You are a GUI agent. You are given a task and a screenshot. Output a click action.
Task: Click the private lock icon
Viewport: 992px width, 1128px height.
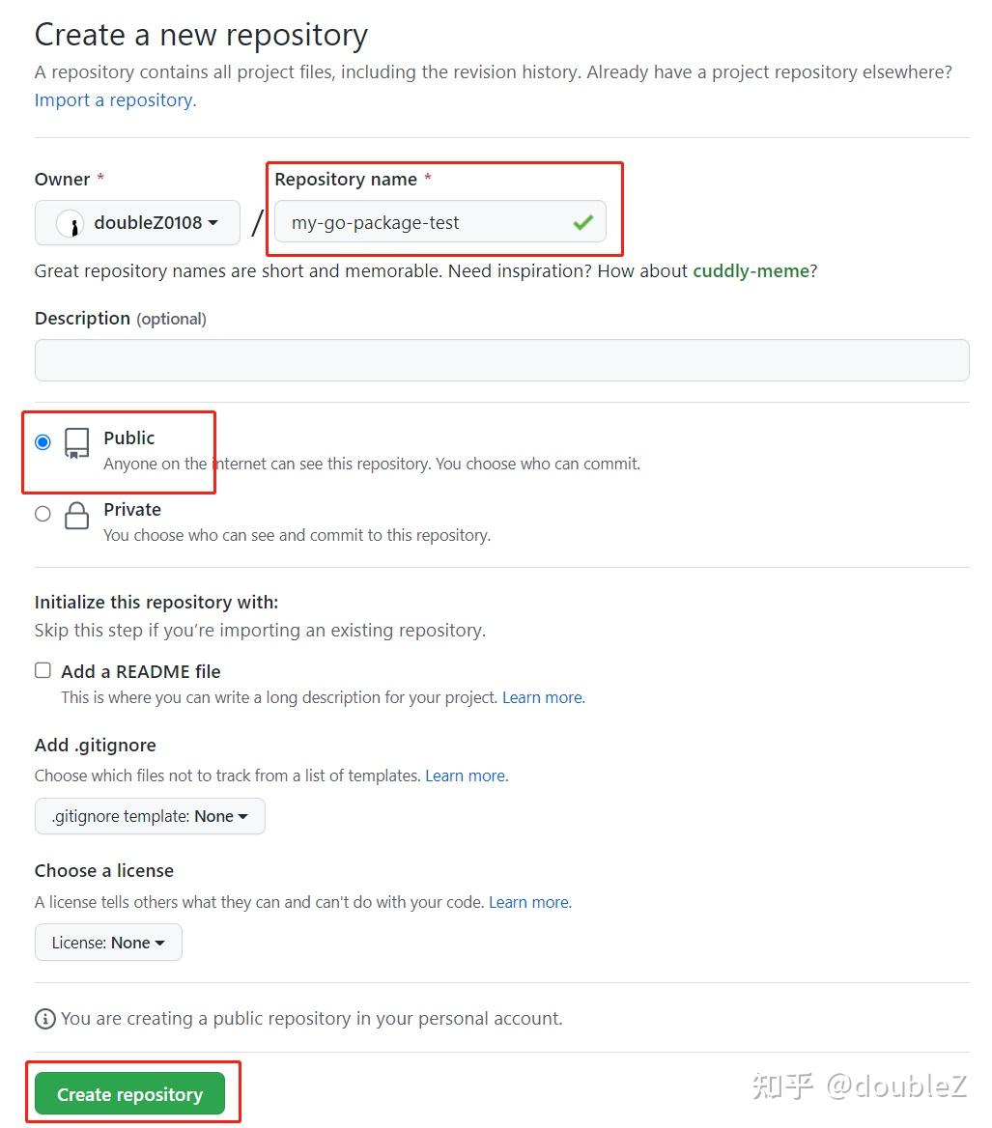[76, 516]
